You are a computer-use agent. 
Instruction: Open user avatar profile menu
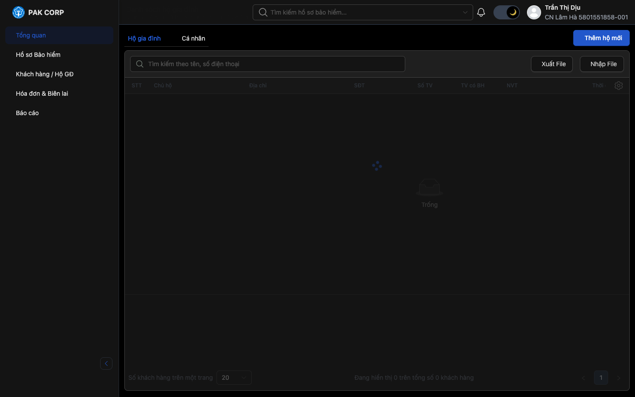point(534,12)
